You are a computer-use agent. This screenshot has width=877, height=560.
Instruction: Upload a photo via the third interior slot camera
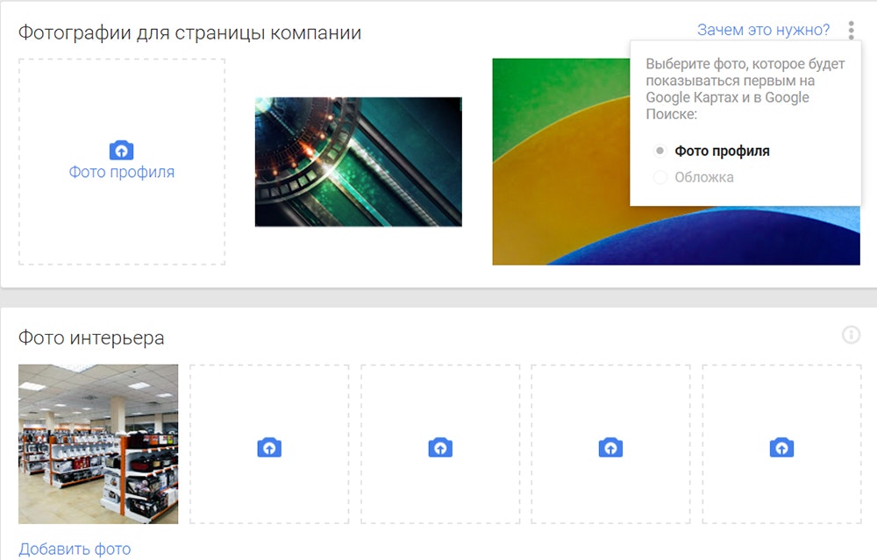439,448
